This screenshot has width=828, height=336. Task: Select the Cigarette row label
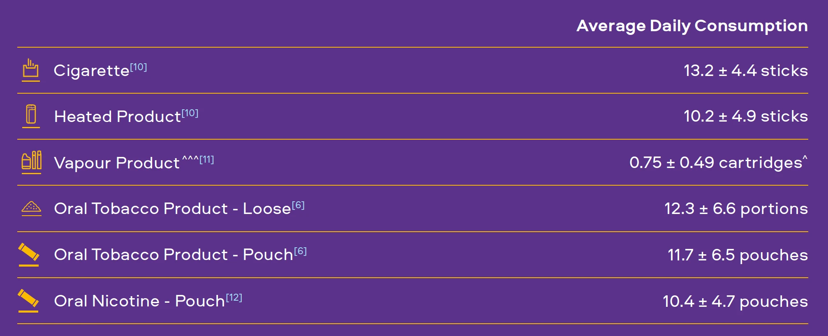[x=91, y=70]
